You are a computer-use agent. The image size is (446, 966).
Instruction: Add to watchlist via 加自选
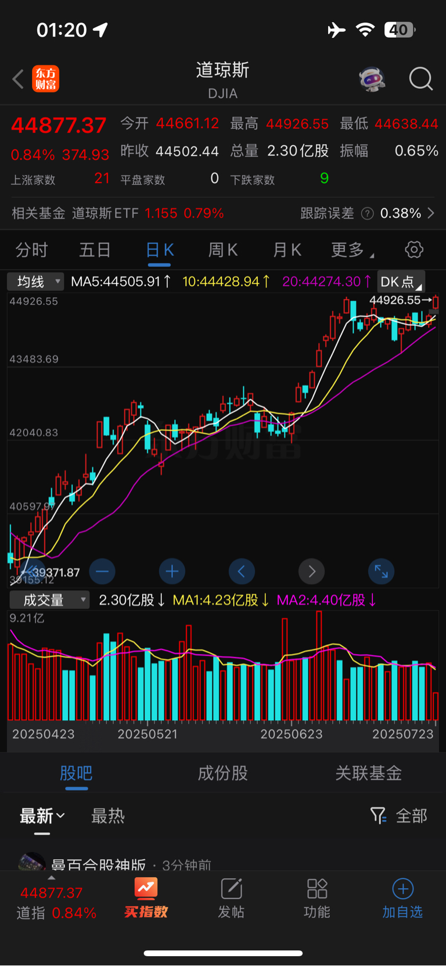click(402, 898)
